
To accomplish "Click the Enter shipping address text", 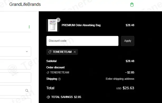I will pyautogui.click(x=120, y=79).
